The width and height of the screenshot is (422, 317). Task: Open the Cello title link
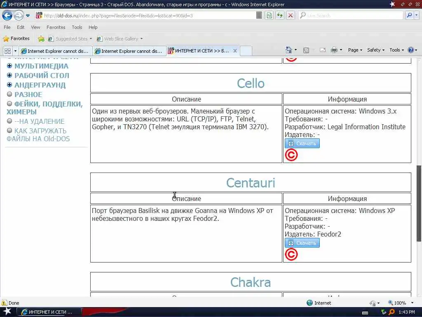coord(251,83)
